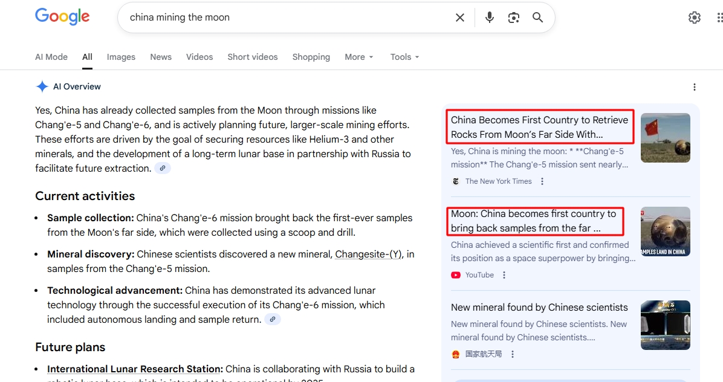723x382 pixels.
Task: Click the 国家航天局 source favicon
Action: click(456, 354)
